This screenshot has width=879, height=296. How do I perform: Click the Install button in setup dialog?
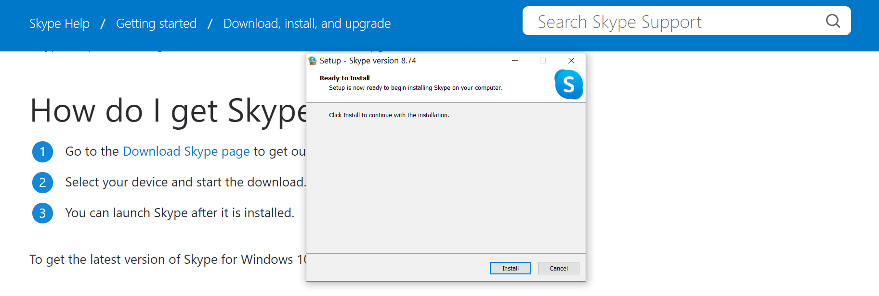(x=510, y=268)
